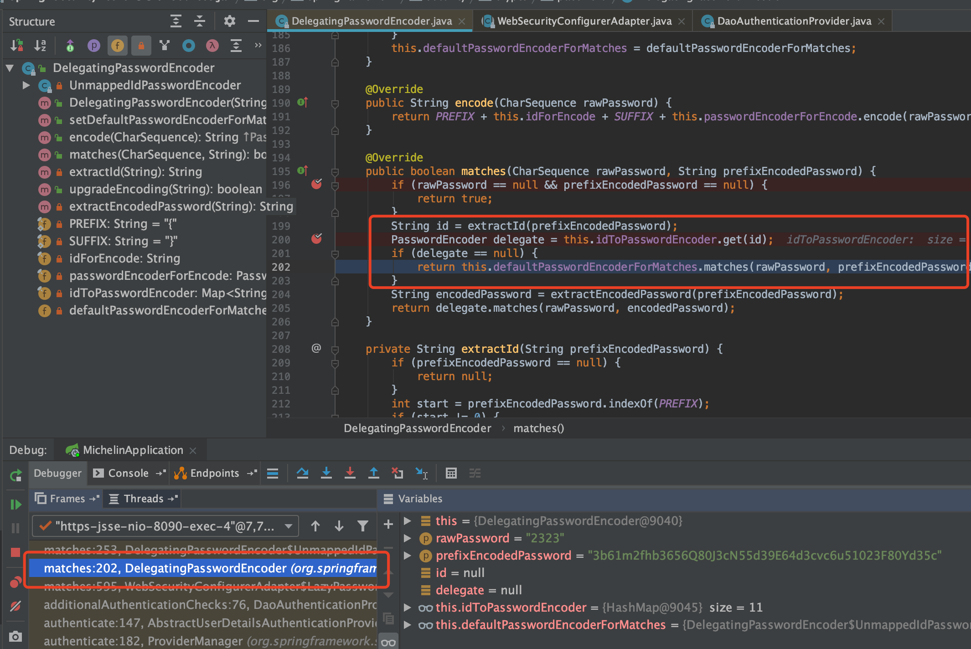971x649 pixels.
Task: Click the Force Step Into icon
Action: point(350,473)
